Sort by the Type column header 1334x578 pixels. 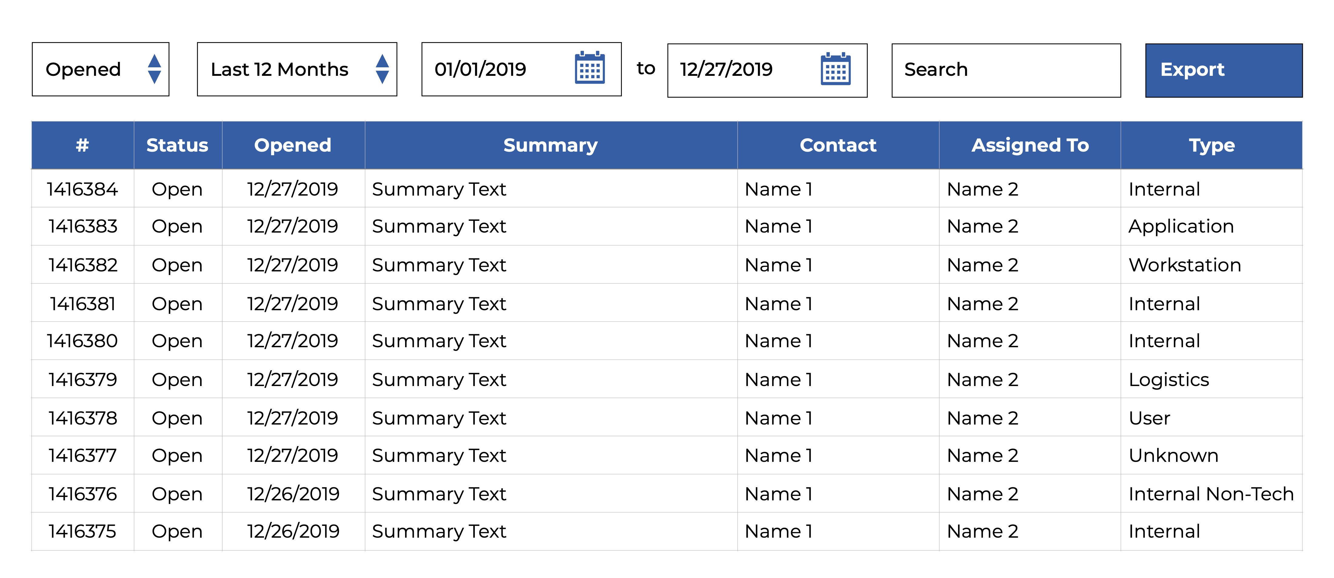pos(1211,146)
